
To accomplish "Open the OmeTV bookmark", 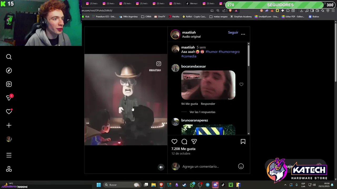I will (x=160, y=17).
